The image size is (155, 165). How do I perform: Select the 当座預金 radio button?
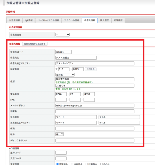(x=72, y=164)
